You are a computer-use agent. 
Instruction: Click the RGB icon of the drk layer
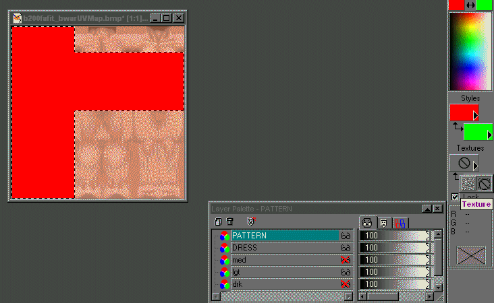point(224,284)
